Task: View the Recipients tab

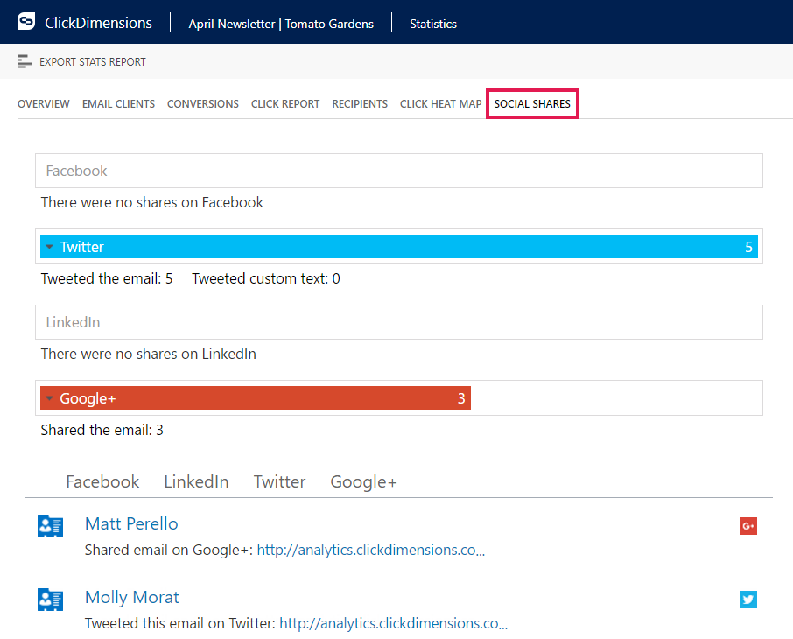Action: click(x=360, y=103)
